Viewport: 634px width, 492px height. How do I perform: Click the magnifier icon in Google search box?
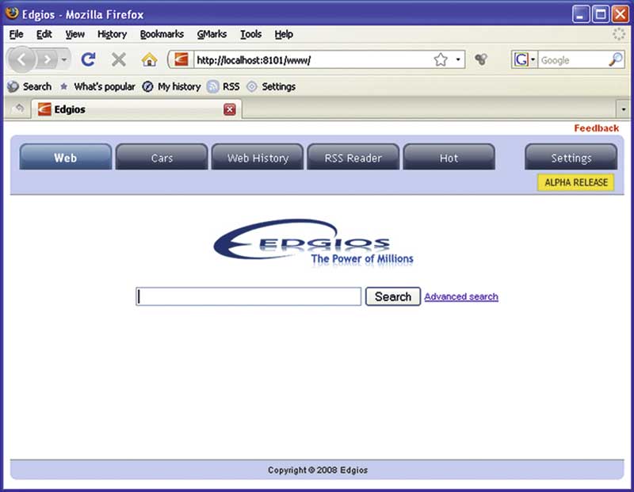(616, 59)
